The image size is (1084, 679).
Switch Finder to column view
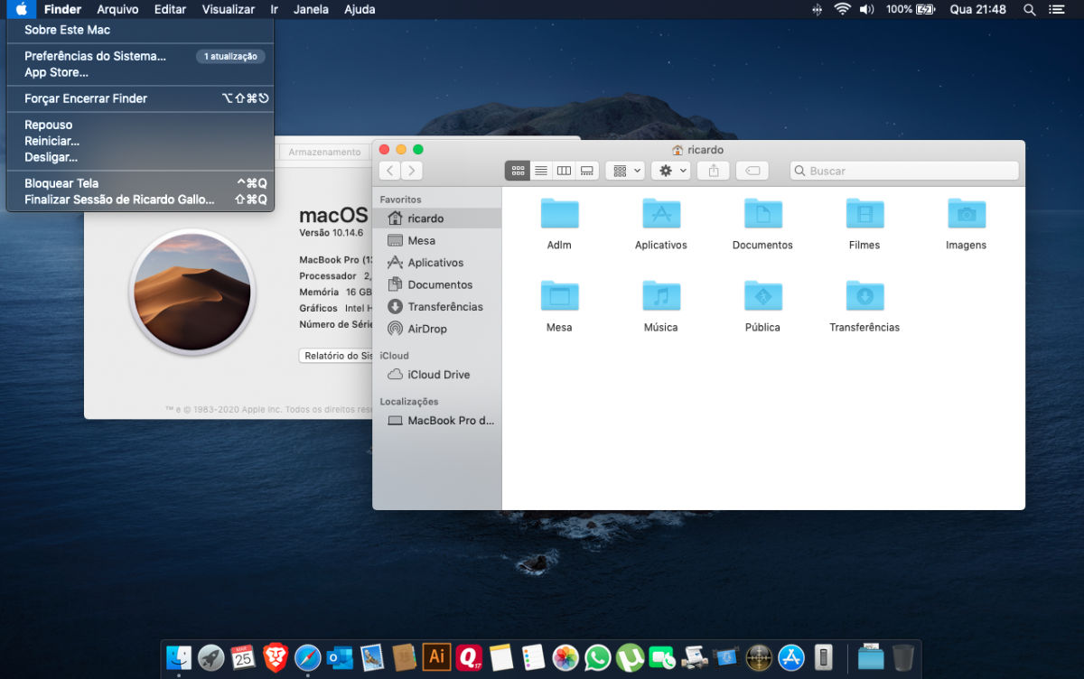tap(564, 171)
